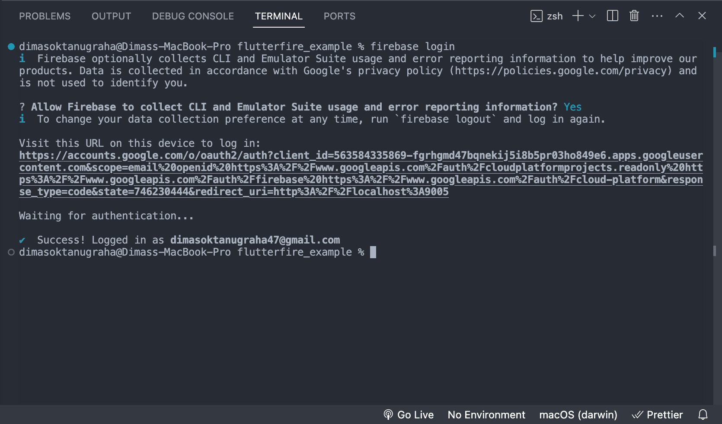Click the hollow circle current prompt marker
722x424 pixels.
(x=11, y=252)
